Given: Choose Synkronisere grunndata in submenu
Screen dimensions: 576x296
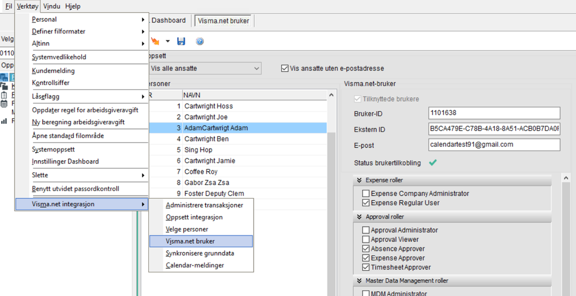Looking at the screenshot, I should click(201, 253).
